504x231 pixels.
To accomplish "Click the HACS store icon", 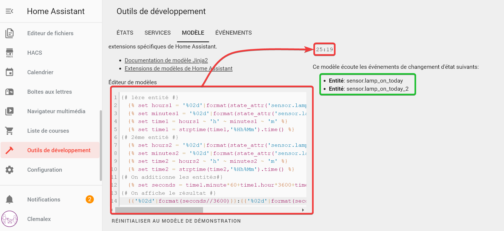I will click(x=9, y=53).
